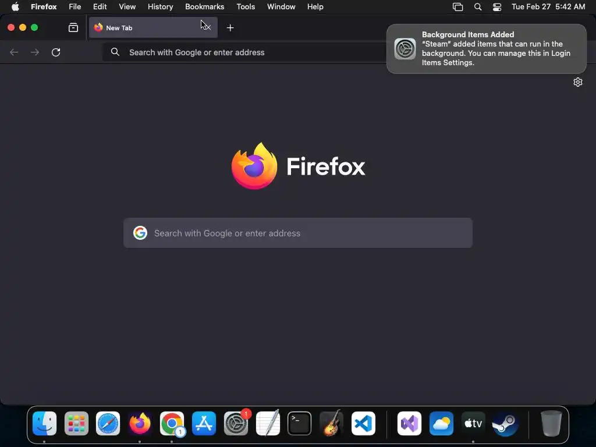This screenshot has width=596, height=447.
Task: Open System Settings from the Dock
Action: pyautogui.click(x=236, y=424)
